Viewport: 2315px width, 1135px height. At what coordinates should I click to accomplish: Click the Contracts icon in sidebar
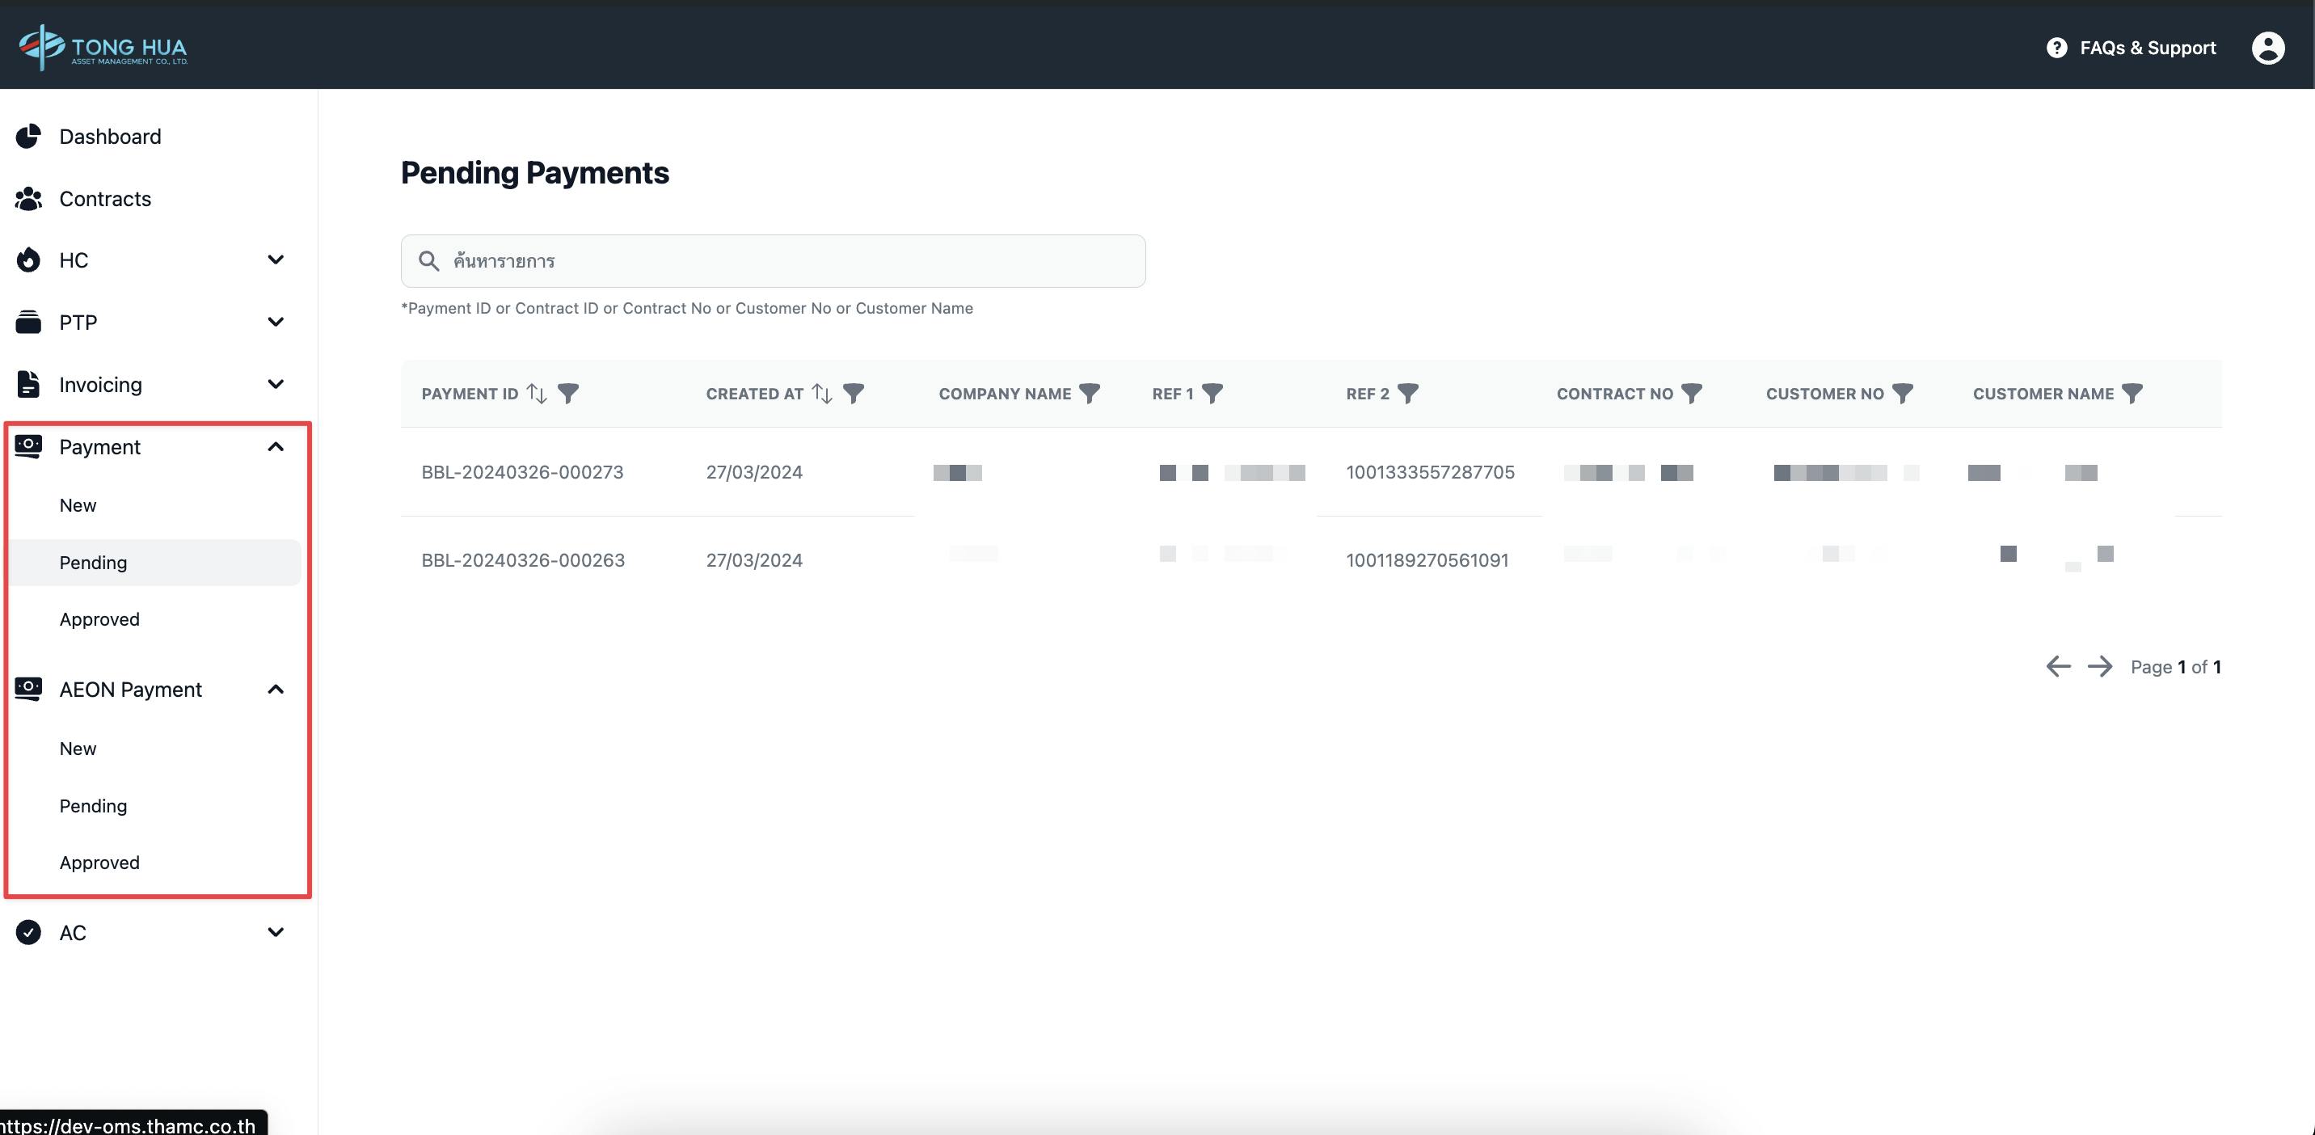[27, 198]
